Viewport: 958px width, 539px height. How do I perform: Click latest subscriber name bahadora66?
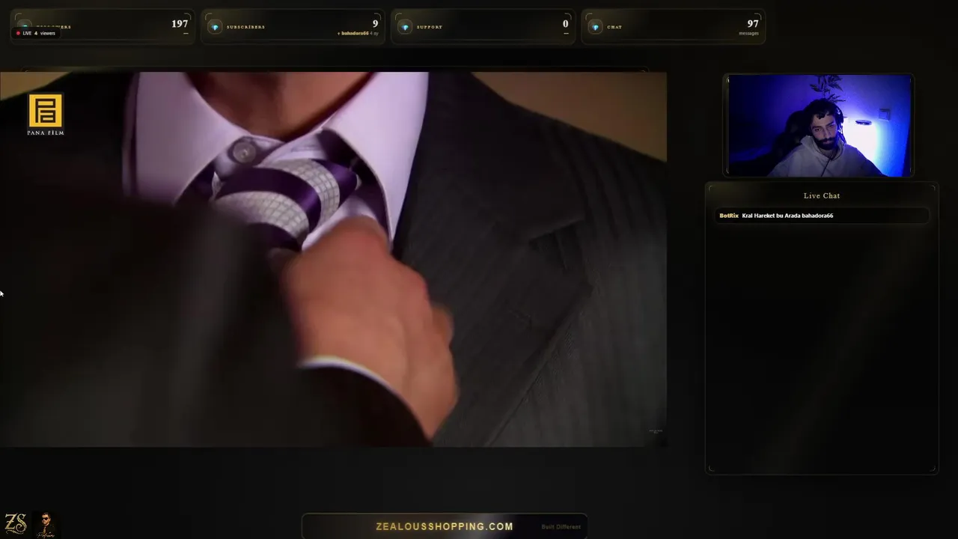[x=356, y=34]
